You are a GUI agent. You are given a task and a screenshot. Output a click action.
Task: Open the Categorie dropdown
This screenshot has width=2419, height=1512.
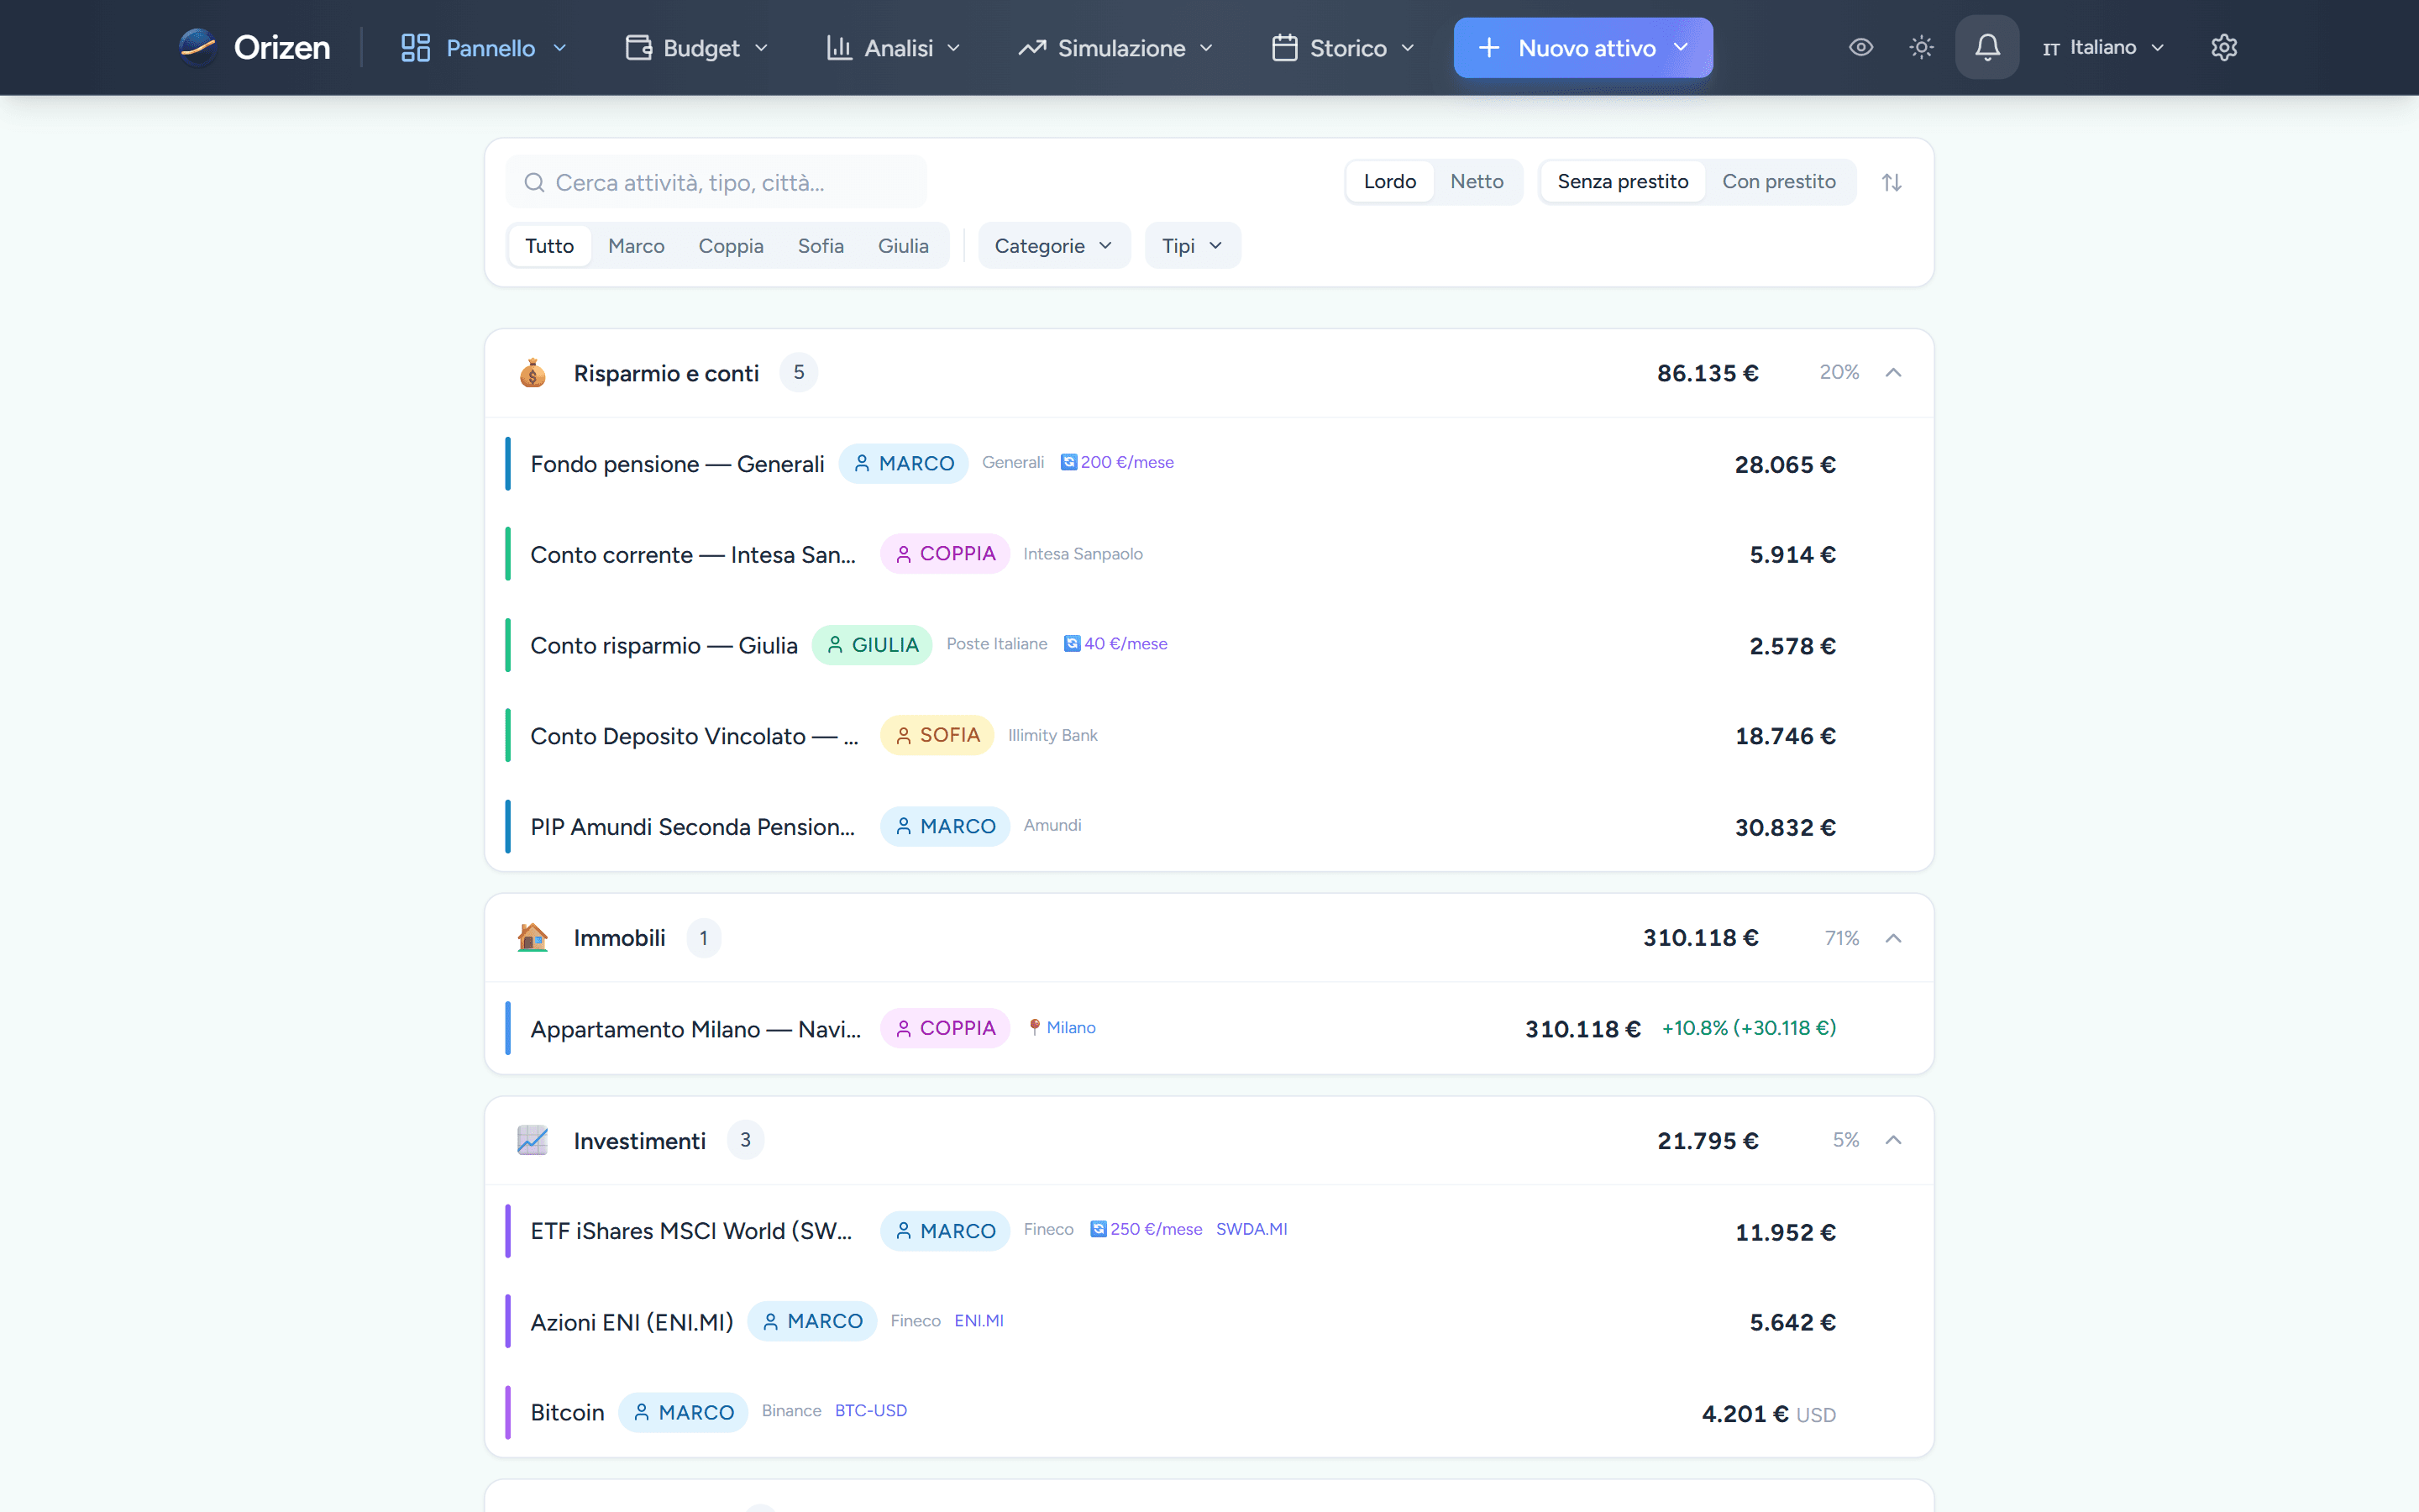click(1053, 246)
